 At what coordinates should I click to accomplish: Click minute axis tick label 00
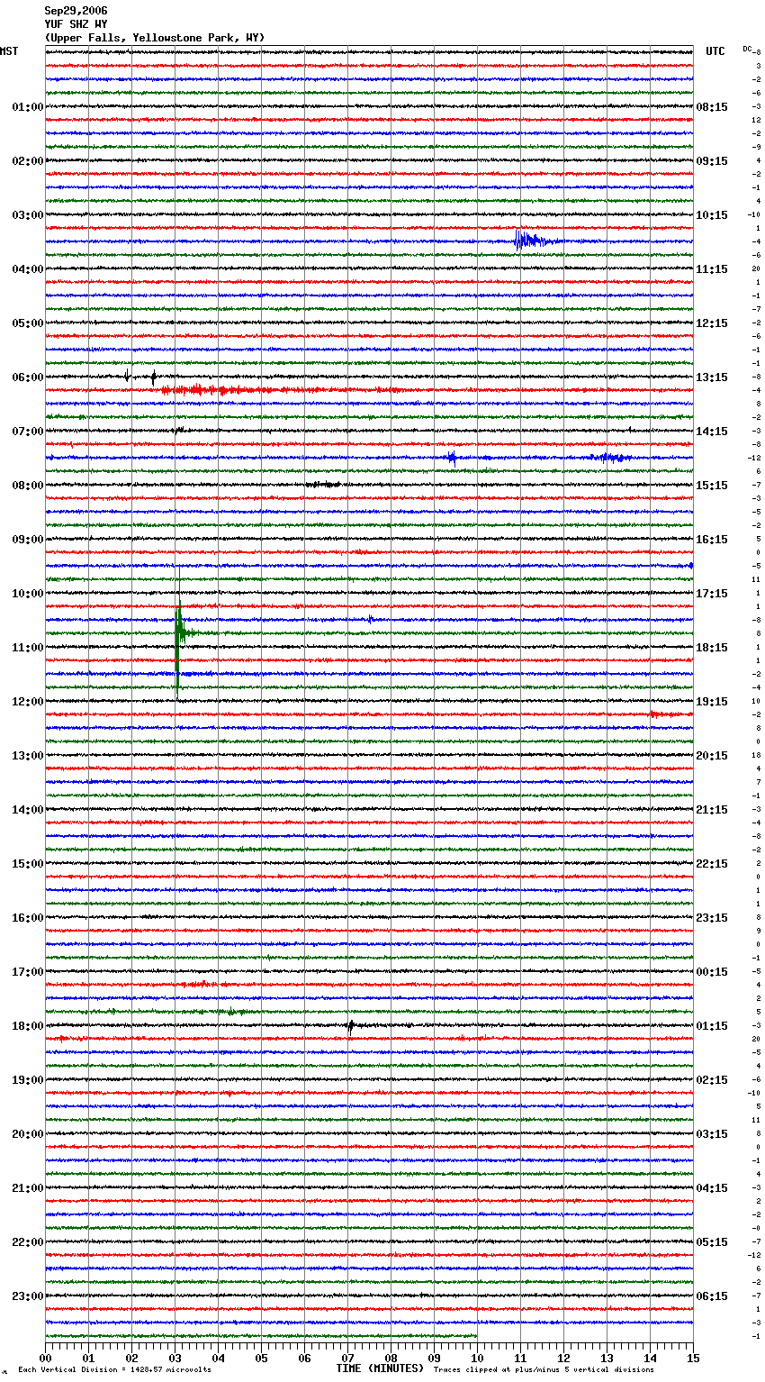[46, 1358]
